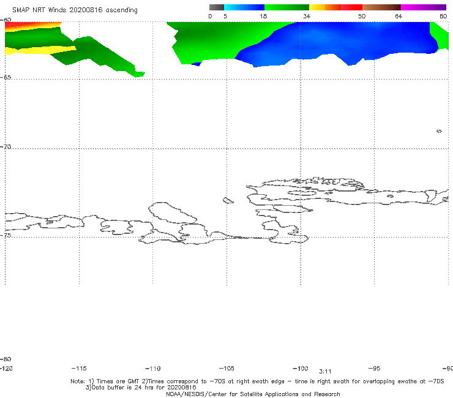Click the "3:11" swath time stamp
This screenshot has width=453, height=398.
click(325, 372)
